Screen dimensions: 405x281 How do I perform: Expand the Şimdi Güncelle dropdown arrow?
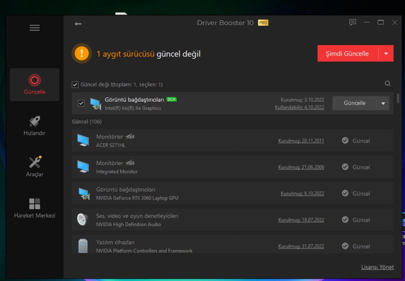[386, 53]
